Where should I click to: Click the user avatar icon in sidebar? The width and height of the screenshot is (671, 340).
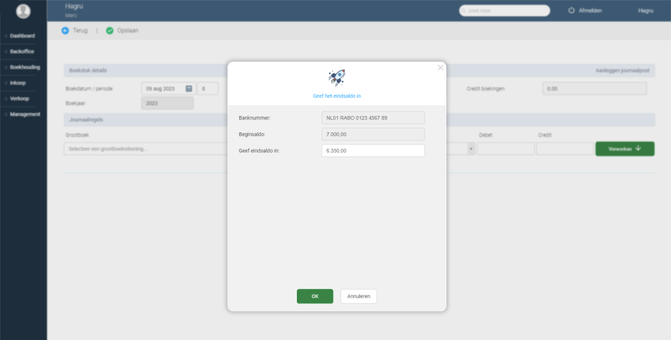(23, 11)
